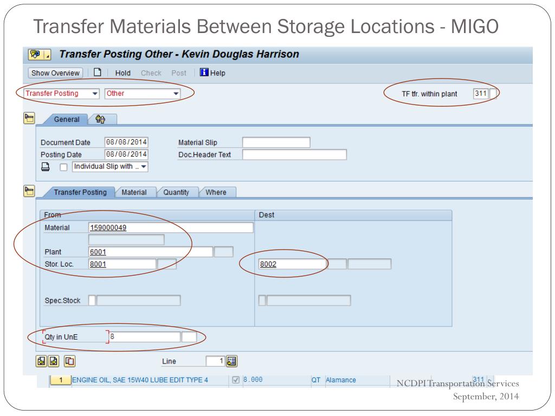
Task: Click the Post button
Action: tap(179, 73)
